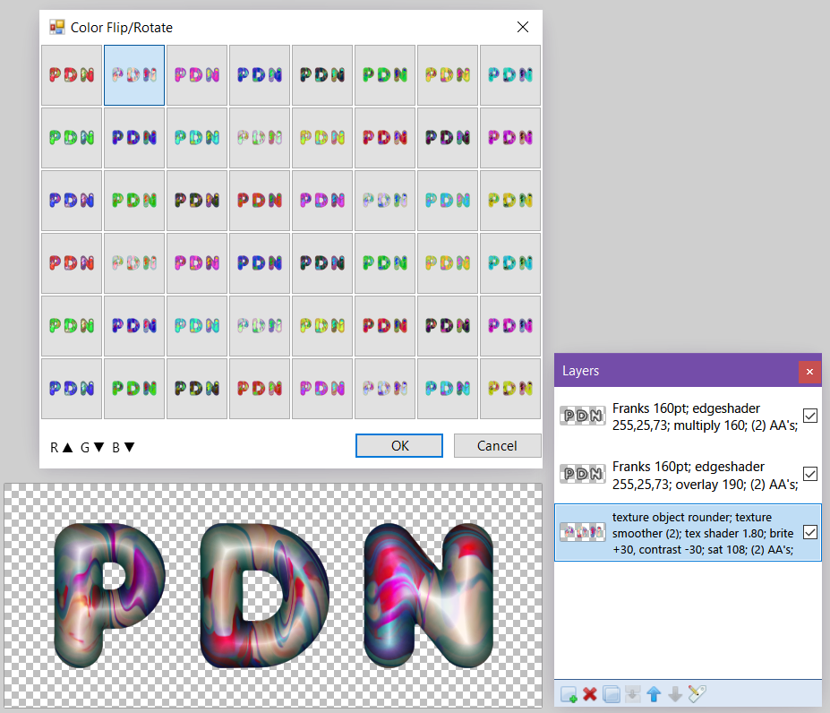Pick second-row last magenta PDN variant
The height and width of the screenshot is (713, 830).
click(509, 138)
